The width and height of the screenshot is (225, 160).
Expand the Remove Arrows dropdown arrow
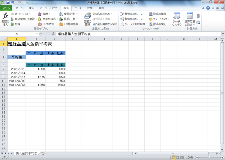click(147, 24)
